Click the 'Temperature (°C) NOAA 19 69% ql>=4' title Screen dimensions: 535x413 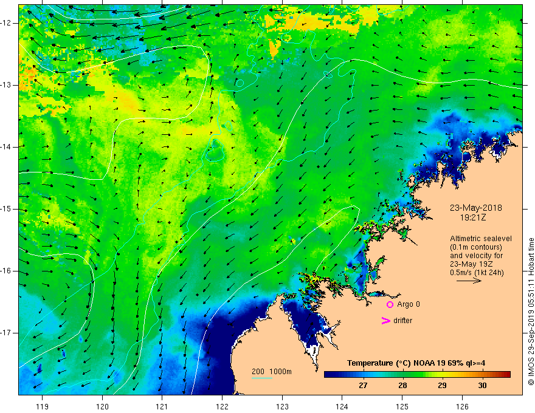pos(416,363)
